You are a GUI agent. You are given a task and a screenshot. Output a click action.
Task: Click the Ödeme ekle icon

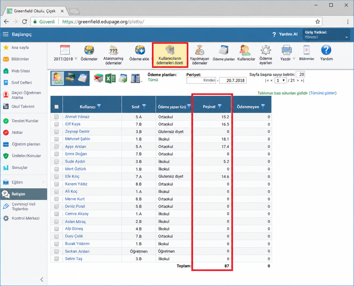coord(139,50)
